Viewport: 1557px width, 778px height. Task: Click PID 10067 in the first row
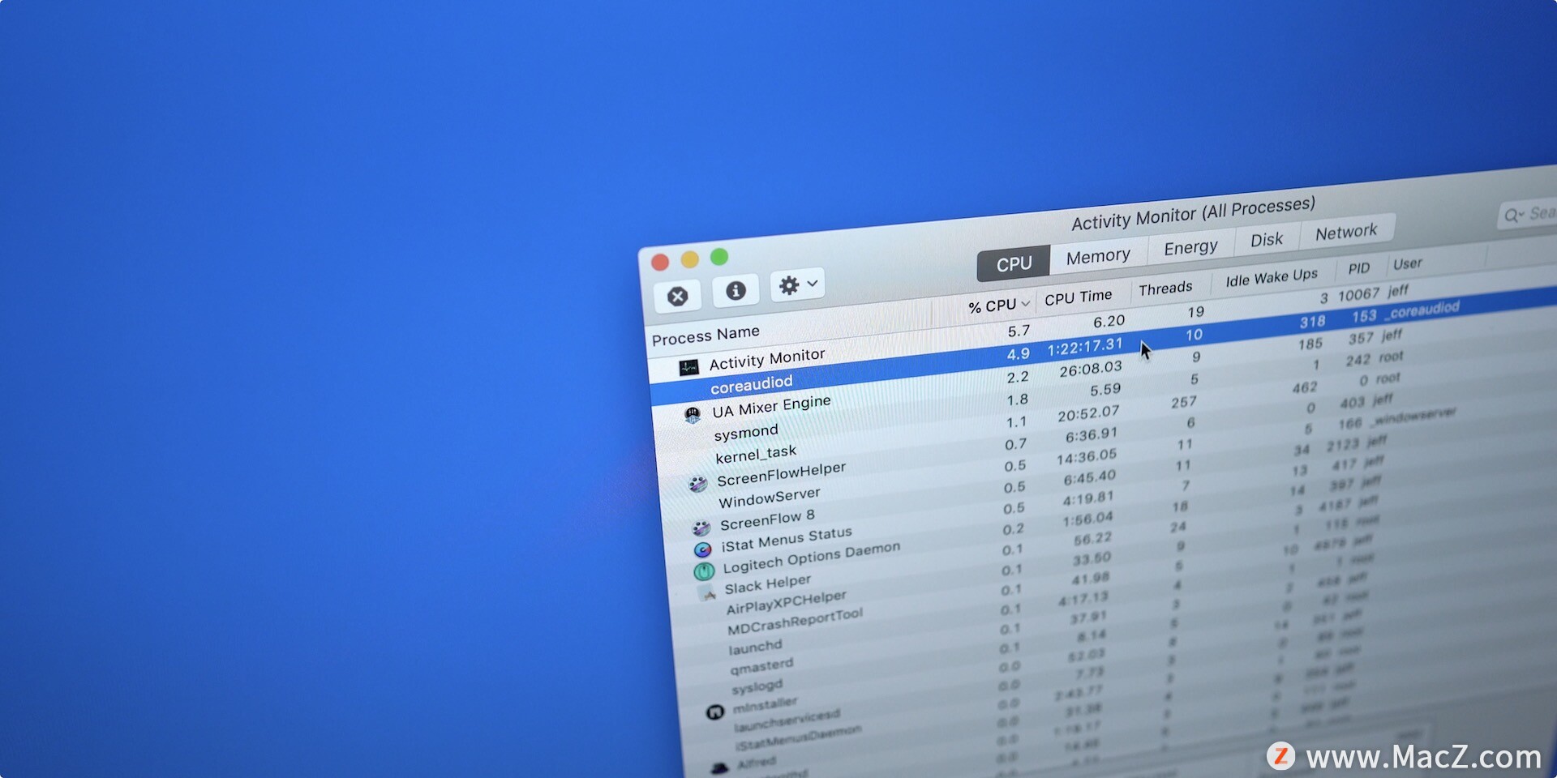tap(1358, 294)
